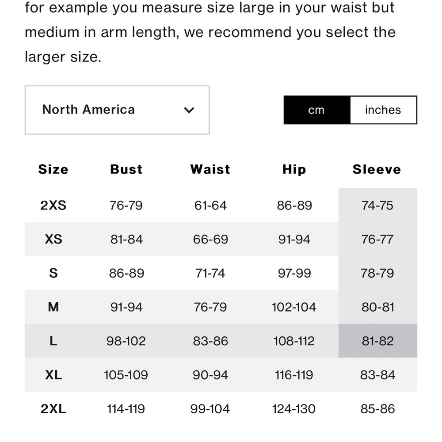Select the M size label

[x=53, y=307]
